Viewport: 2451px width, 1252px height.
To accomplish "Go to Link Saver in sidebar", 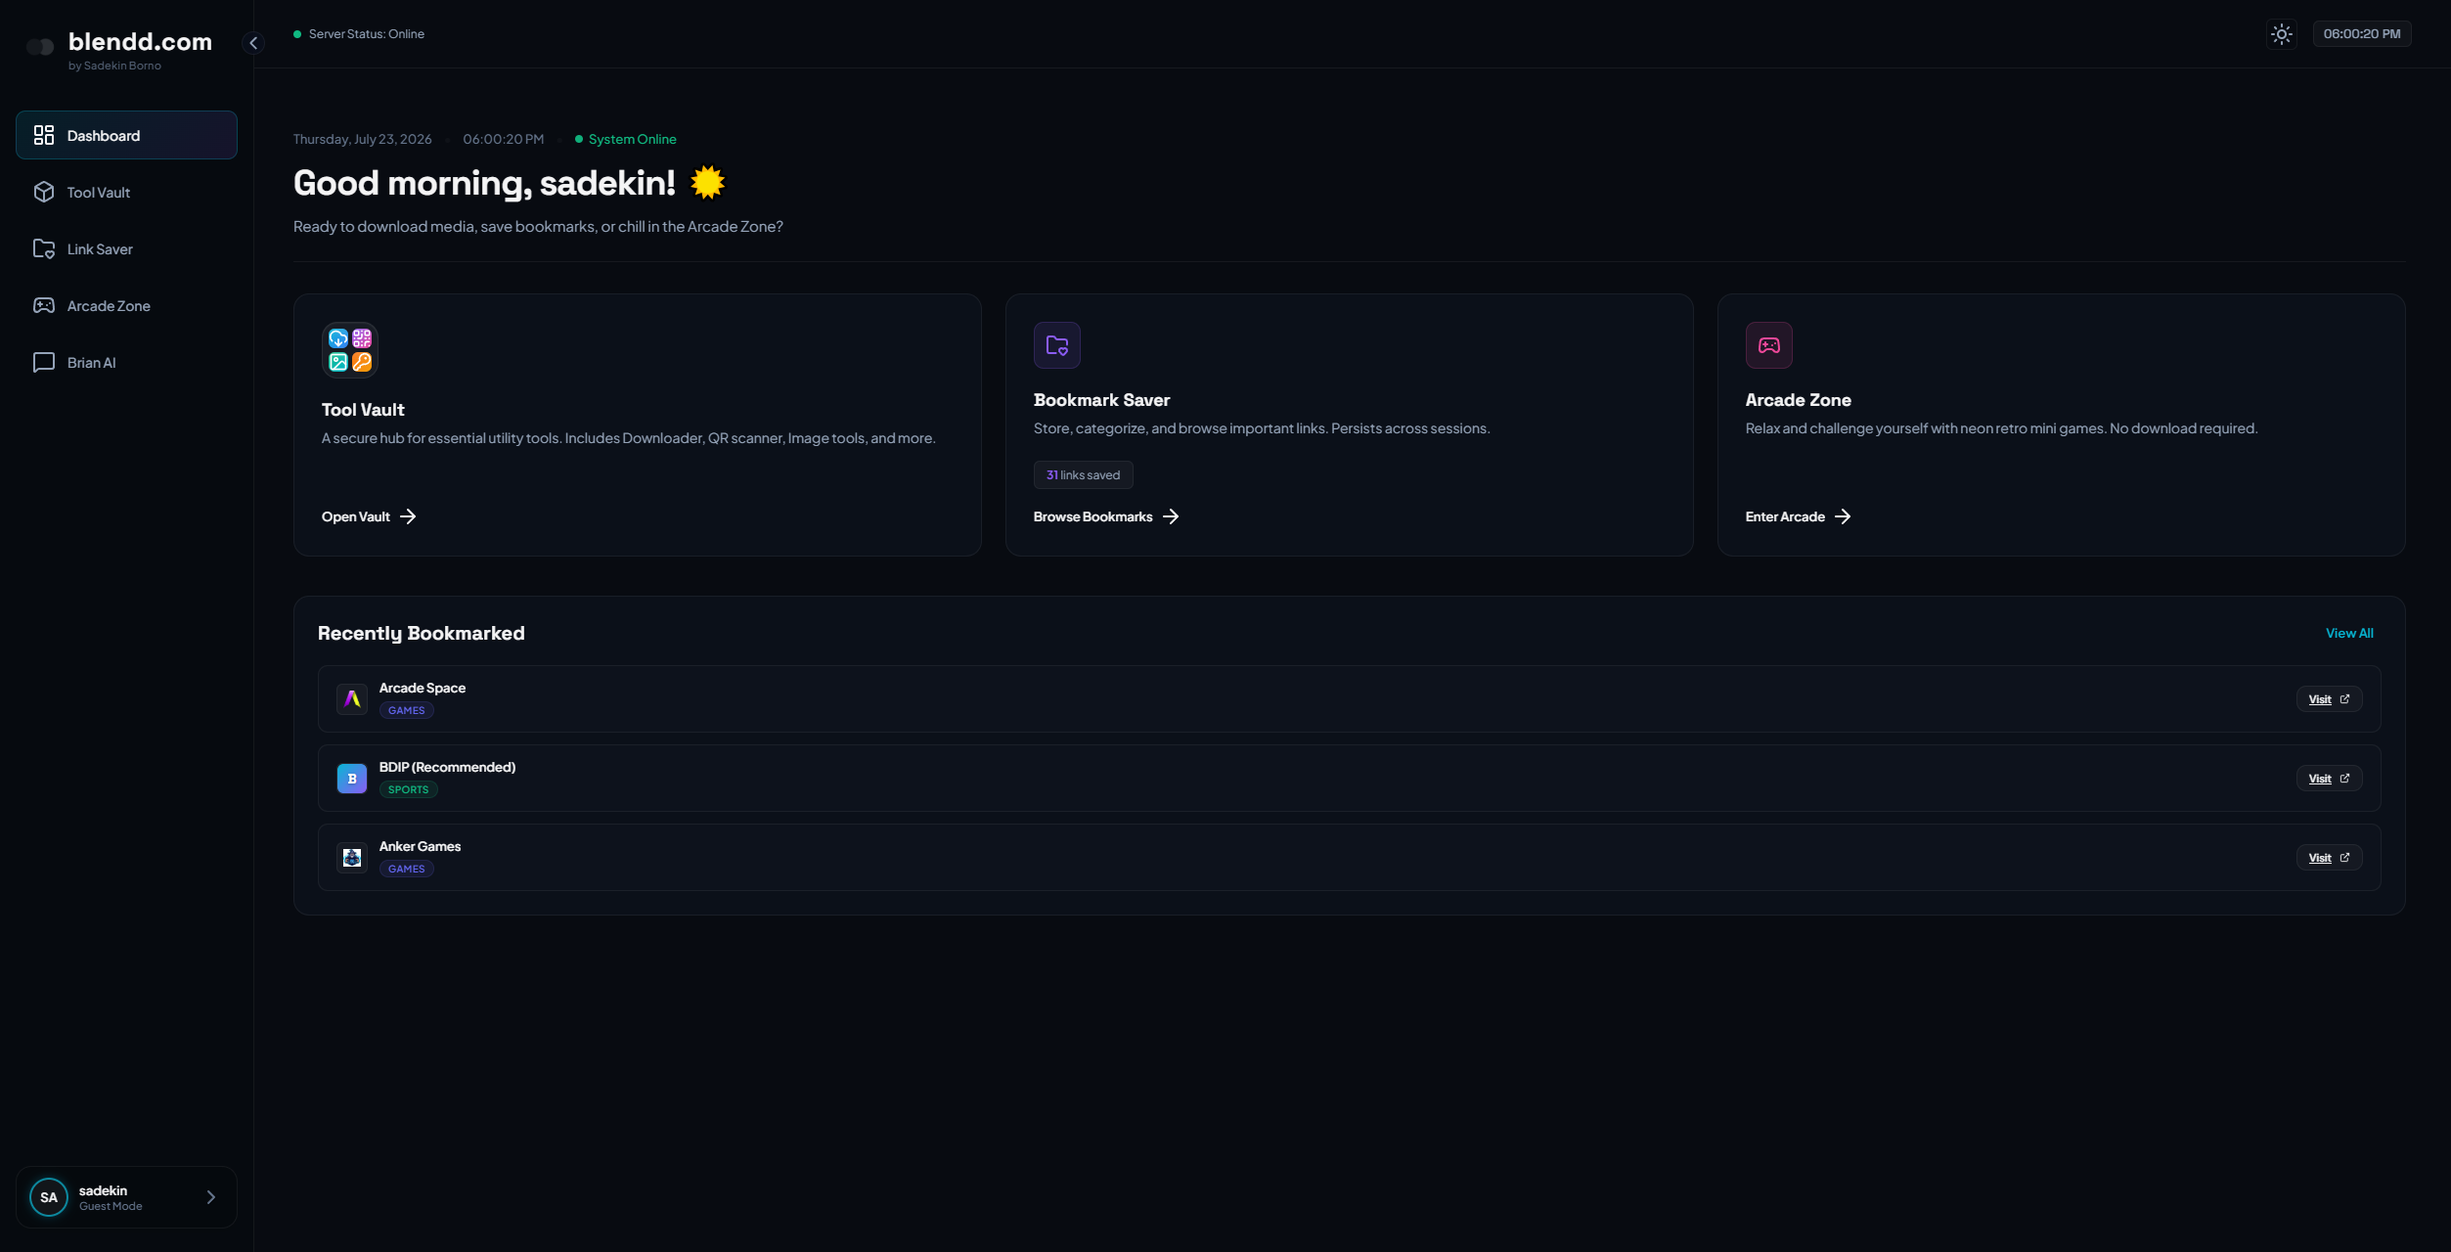I will [x=126, y=248].
